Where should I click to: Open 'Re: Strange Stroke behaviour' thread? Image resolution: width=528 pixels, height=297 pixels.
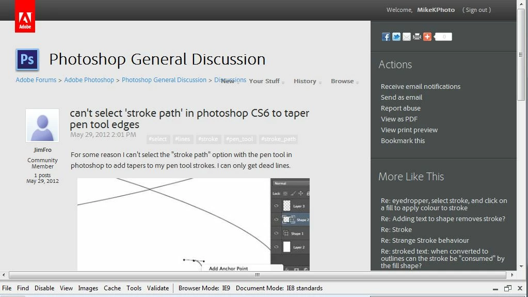(x=425, y=240)
